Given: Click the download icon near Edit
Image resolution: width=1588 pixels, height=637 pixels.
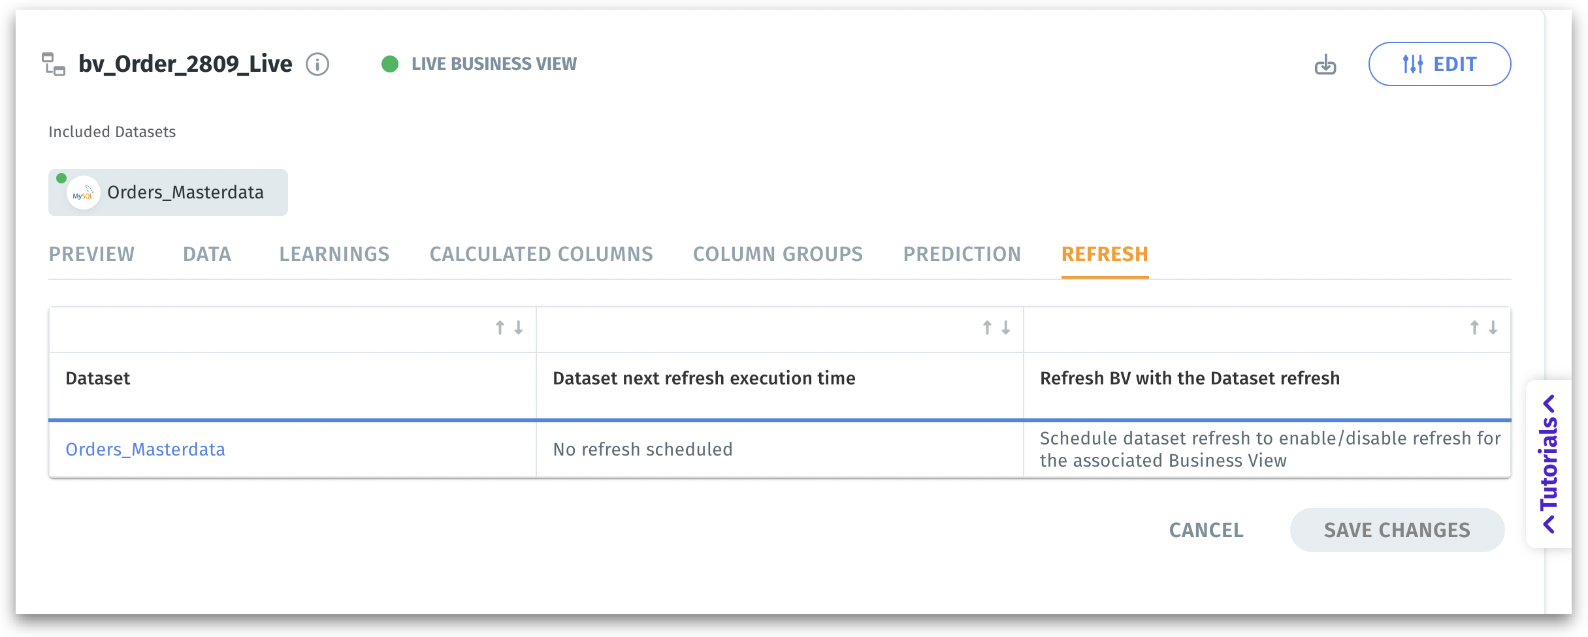Looking at the screenshot, I should [1325, 65].
